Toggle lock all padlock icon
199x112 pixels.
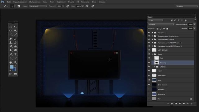tap(167, 29)
